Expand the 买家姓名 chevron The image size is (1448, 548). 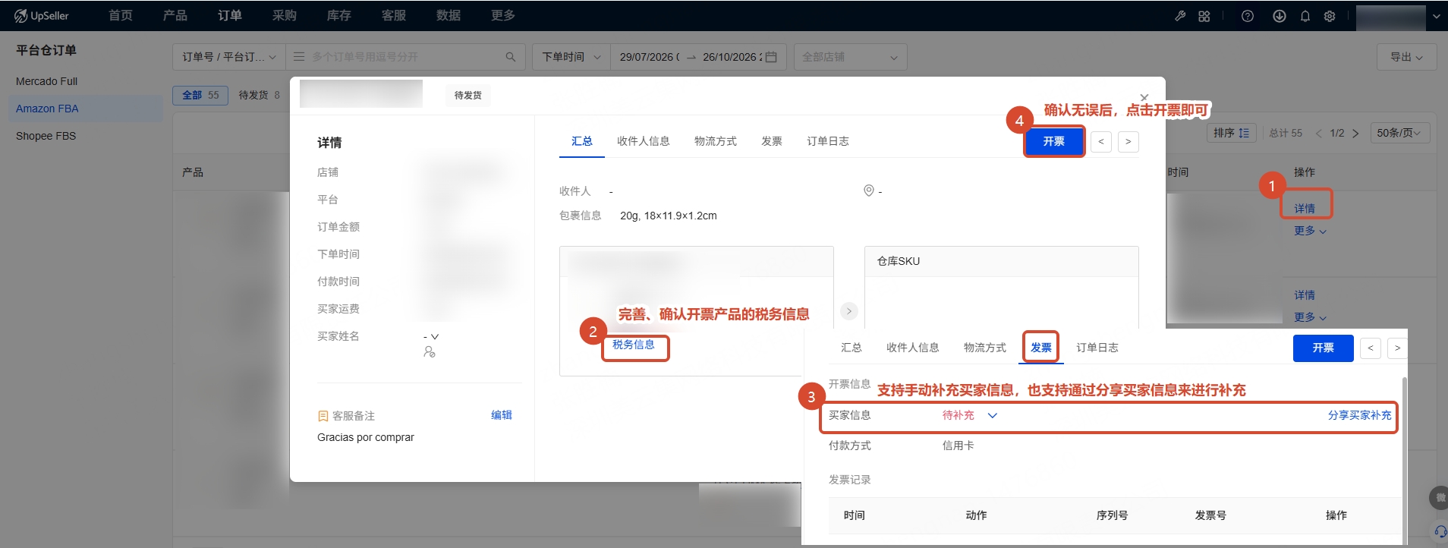[435, 337]
